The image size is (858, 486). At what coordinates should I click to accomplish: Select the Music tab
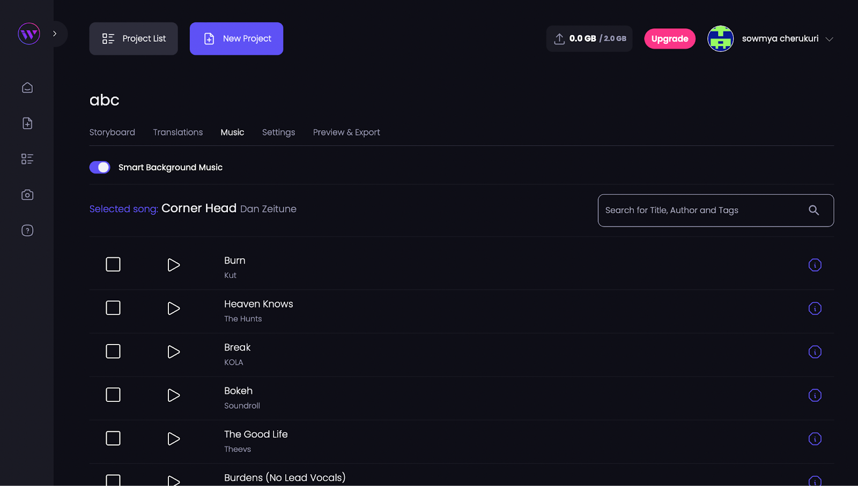[x=232, y=132]
